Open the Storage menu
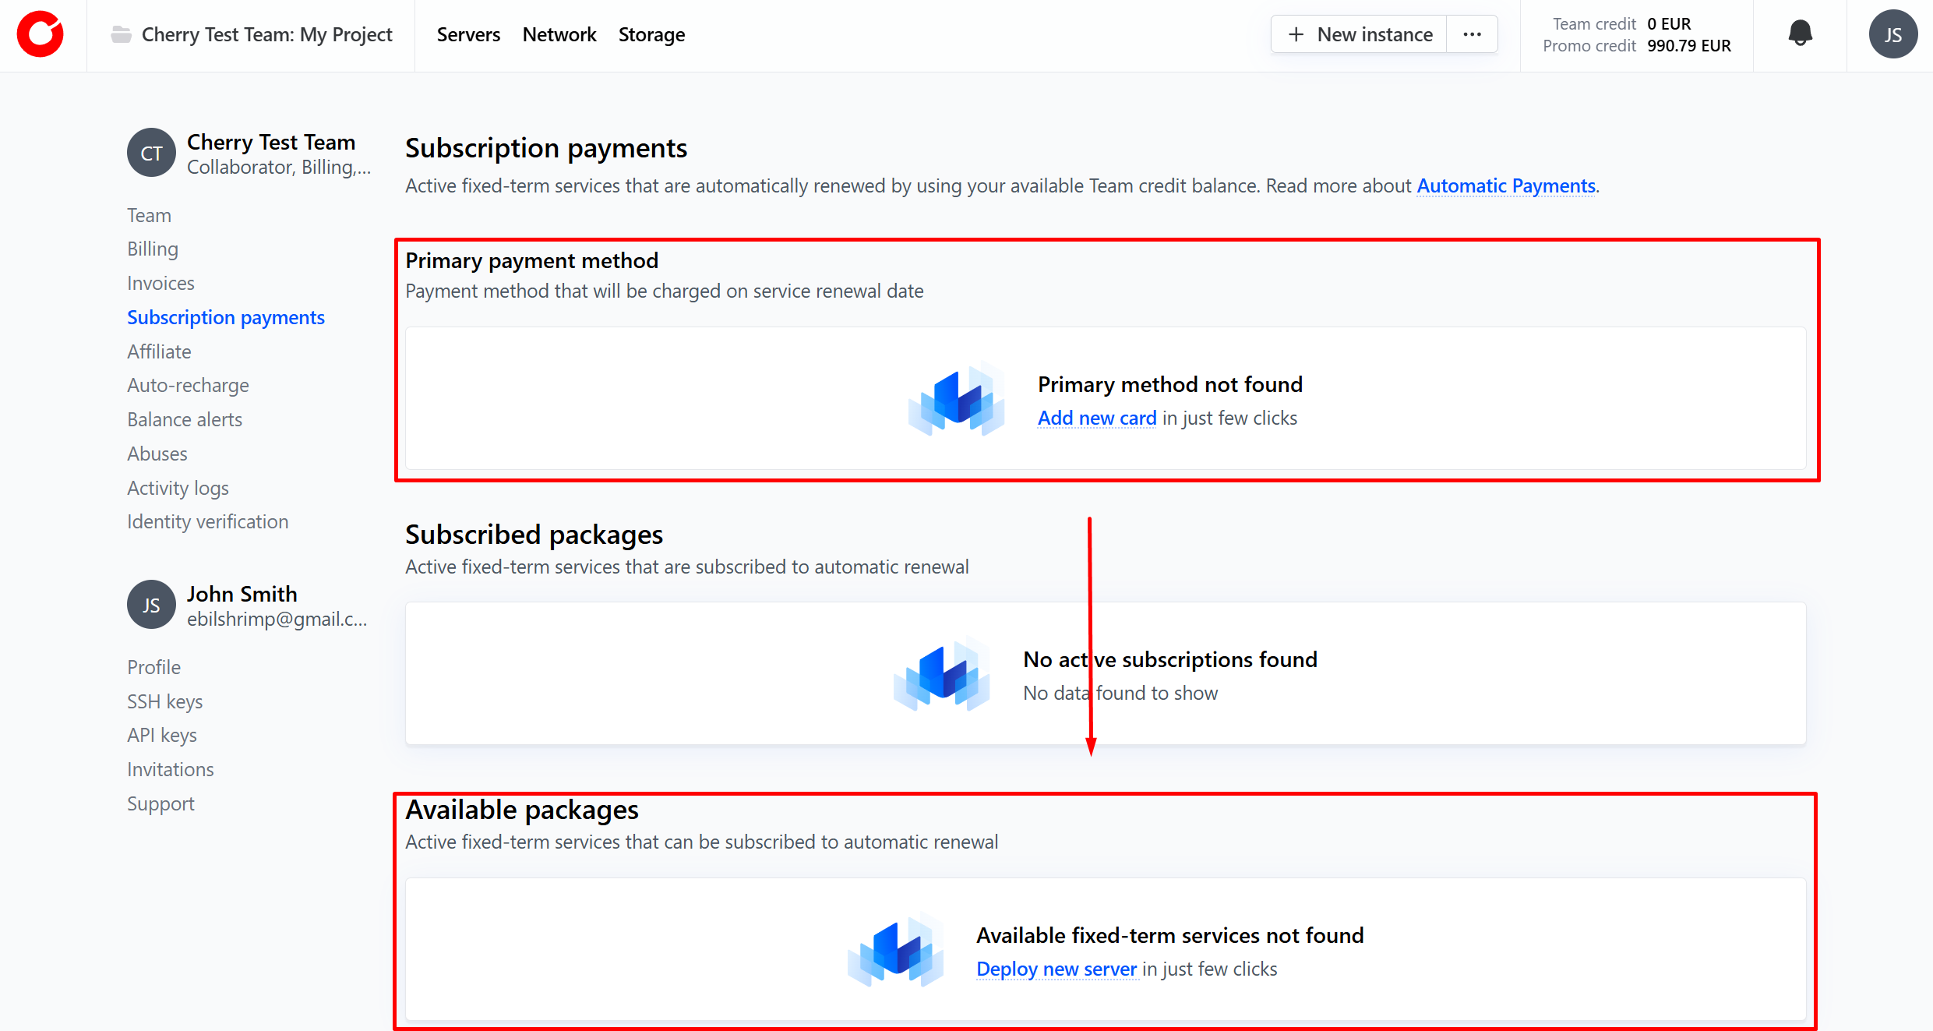 (651, 34)
